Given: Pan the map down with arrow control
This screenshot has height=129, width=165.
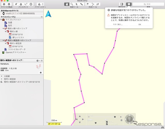Looking at the screenshot, I should (80, 122).
